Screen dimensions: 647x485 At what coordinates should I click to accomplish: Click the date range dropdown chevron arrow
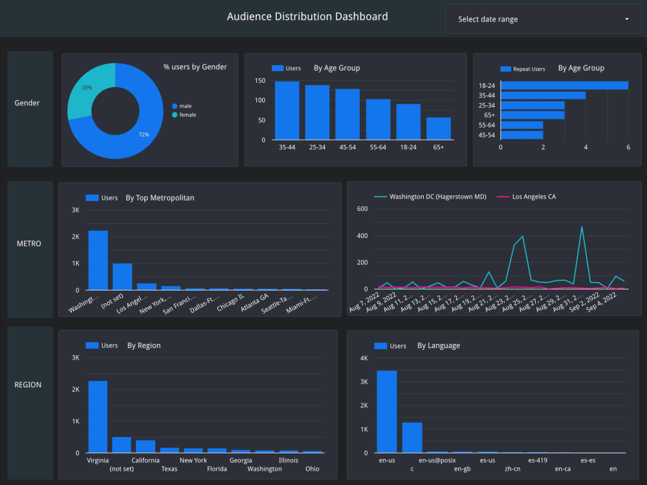(x=626, y=19)
